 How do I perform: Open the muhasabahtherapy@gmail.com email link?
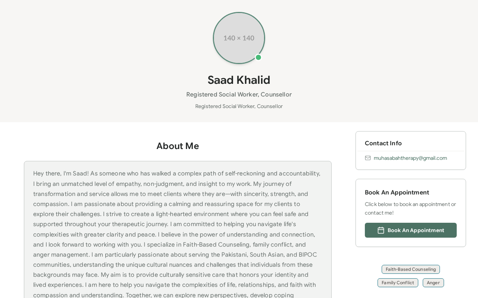[x=410, y=158]
